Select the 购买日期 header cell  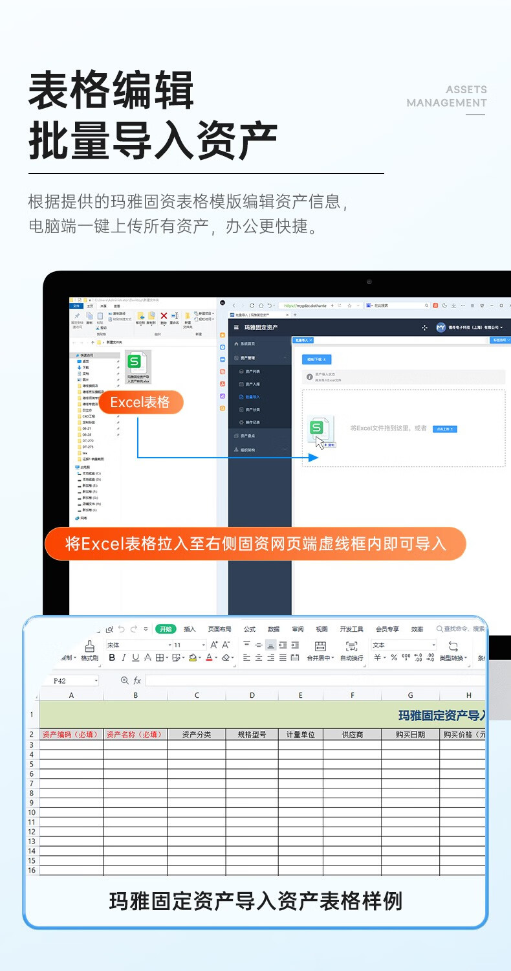(411, 735)
